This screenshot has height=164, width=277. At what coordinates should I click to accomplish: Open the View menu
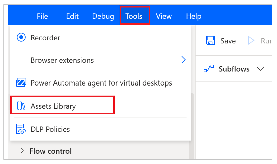(164, 16)
